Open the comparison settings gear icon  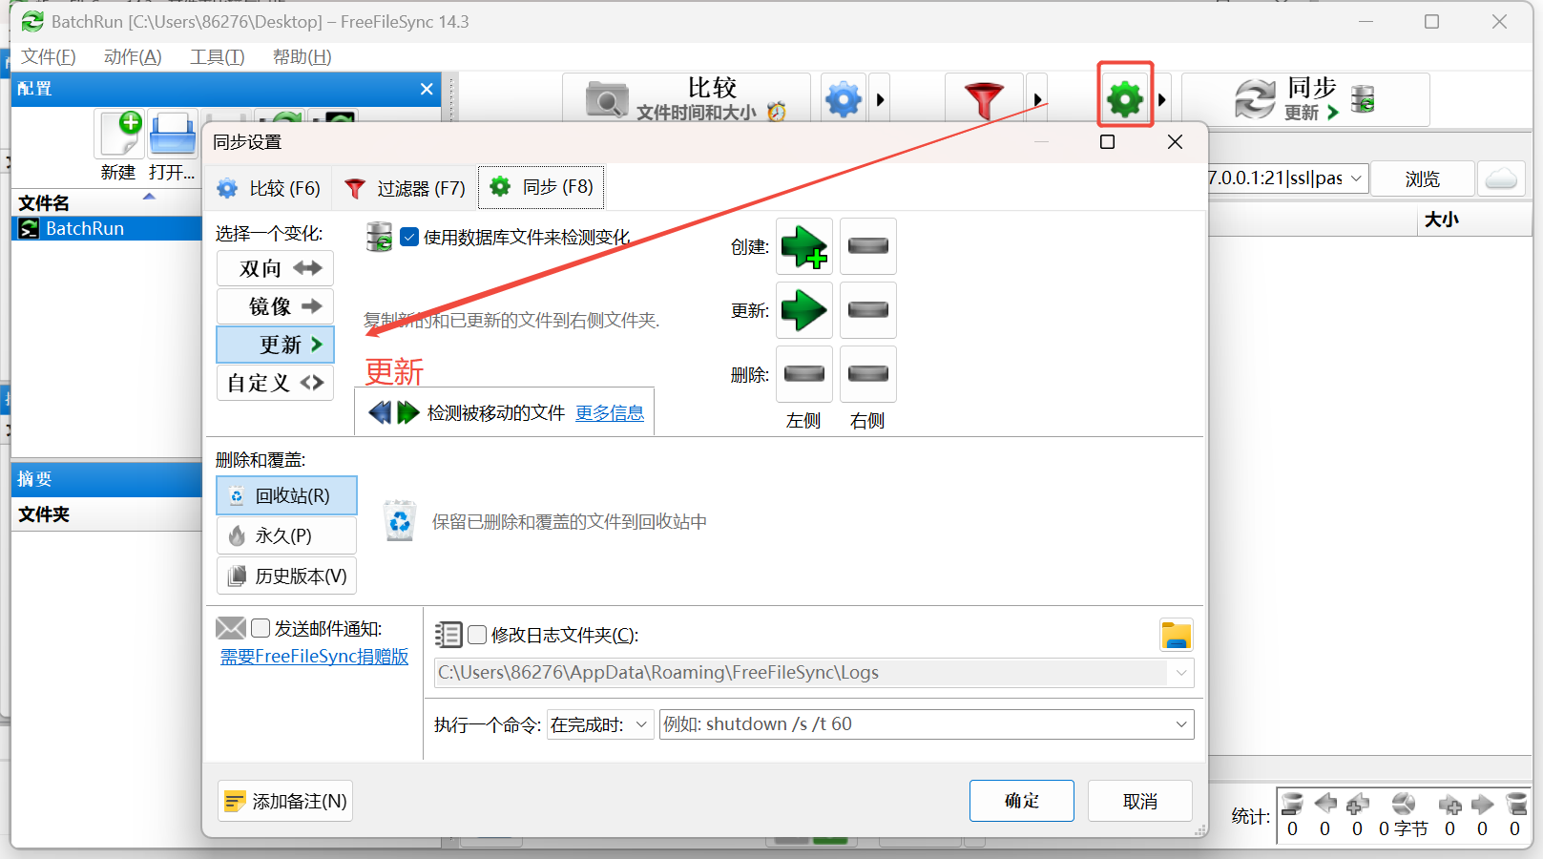tap(844, 99)
